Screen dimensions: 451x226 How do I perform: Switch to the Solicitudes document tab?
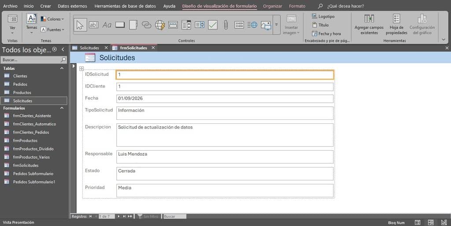coord(89,48)
